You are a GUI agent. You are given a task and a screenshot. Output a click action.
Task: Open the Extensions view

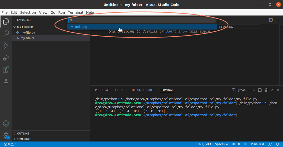6,70
